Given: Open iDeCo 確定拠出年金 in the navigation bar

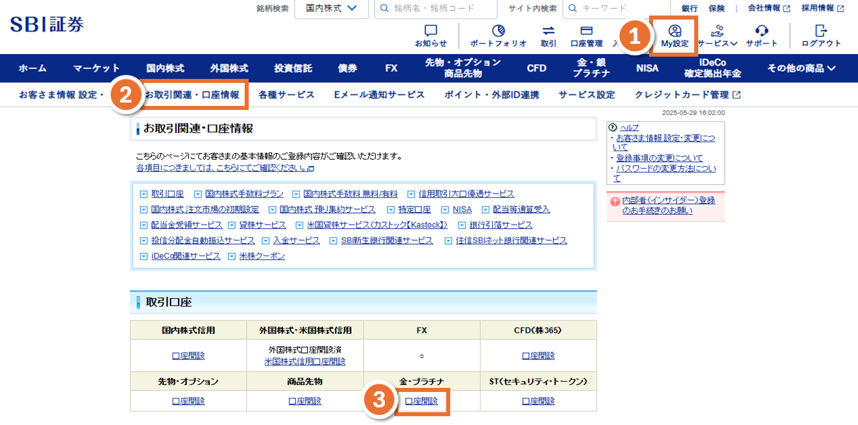Looking at the screenshot, I should pos(712,68).
